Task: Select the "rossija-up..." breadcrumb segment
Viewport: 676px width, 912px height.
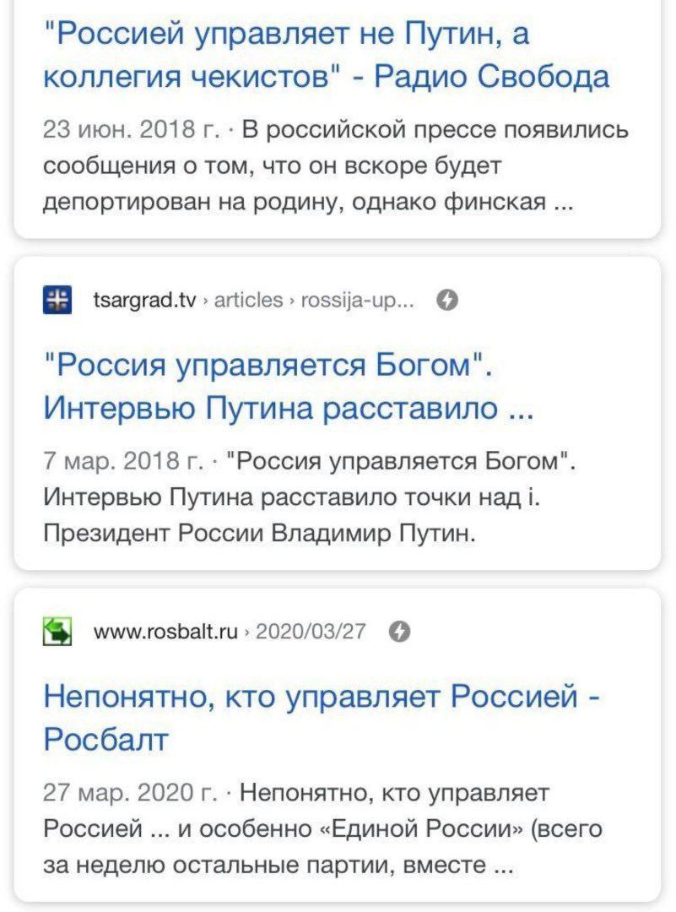Action: click(x=359, y=300)
